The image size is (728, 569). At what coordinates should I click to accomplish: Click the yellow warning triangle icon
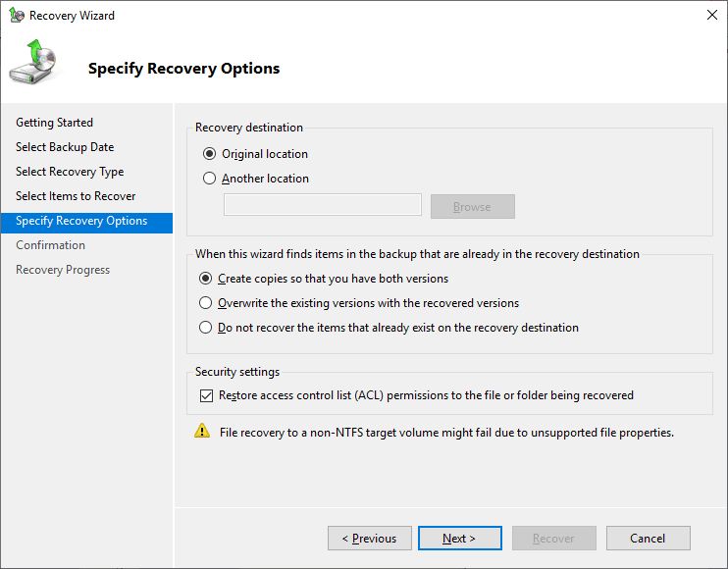pyautogui.click(x=202, y=431)
